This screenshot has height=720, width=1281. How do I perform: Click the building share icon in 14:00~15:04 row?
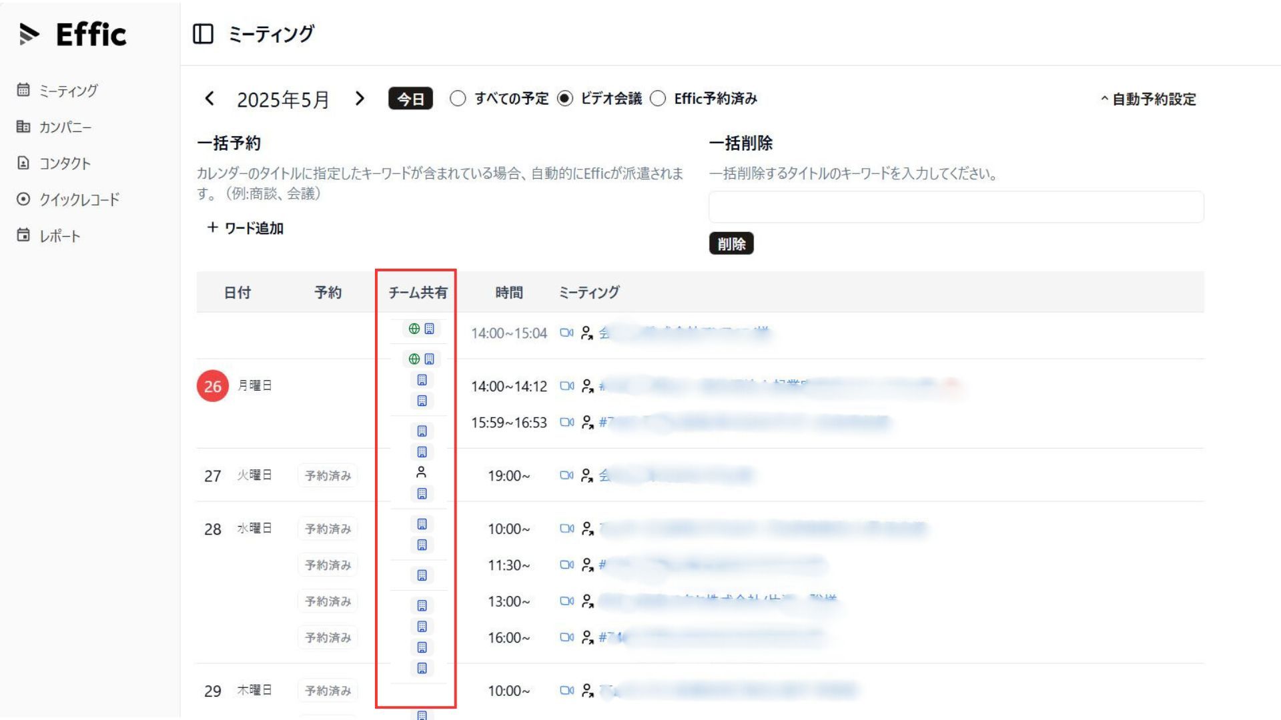point(430,329)
